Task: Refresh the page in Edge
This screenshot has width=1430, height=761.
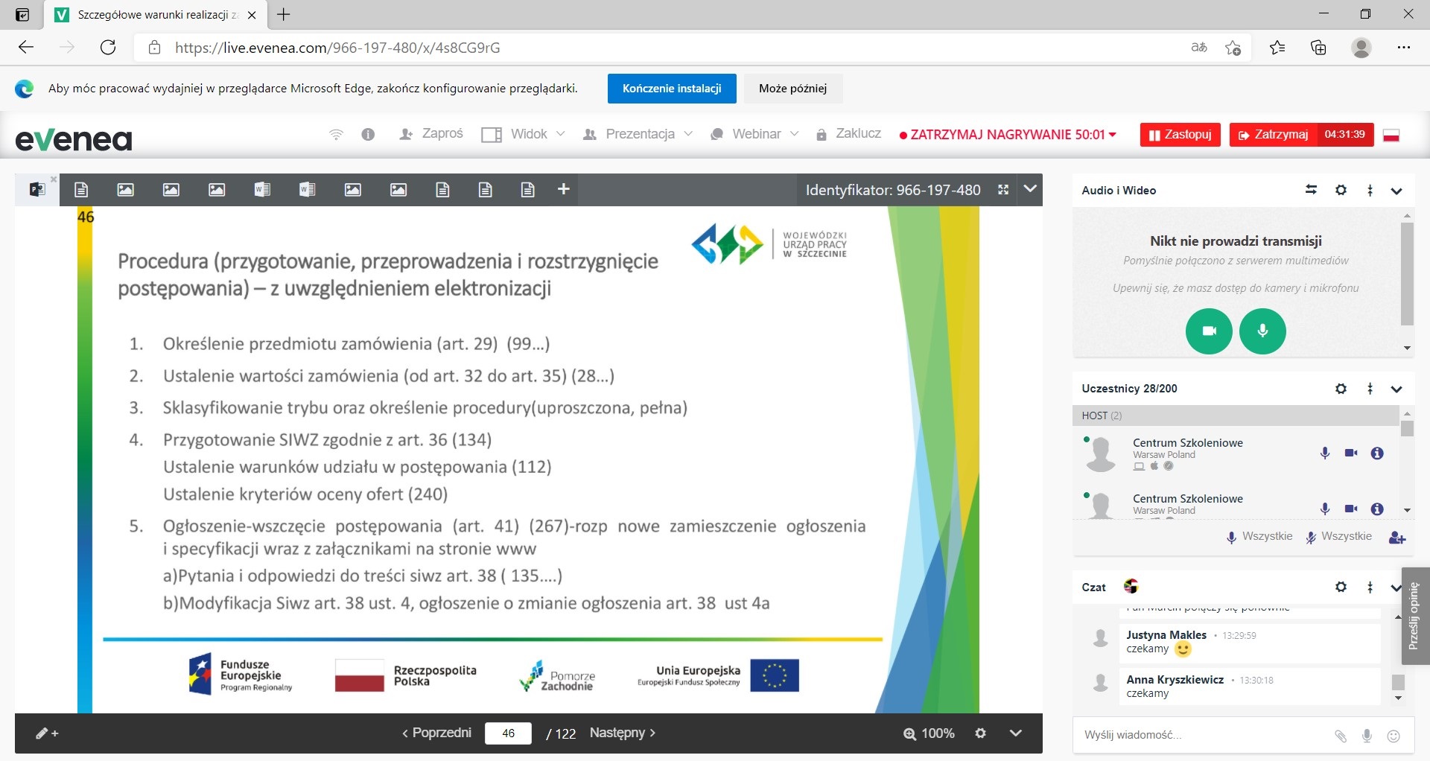Action: click(108, 48)
